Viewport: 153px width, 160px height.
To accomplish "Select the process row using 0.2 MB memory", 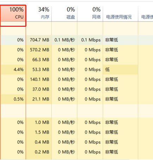I will point(76,152).
